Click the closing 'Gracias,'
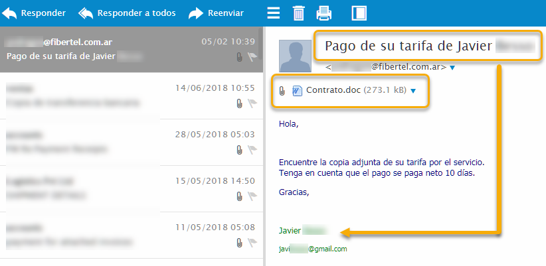The image size is (546, 266). coord(294,192)
